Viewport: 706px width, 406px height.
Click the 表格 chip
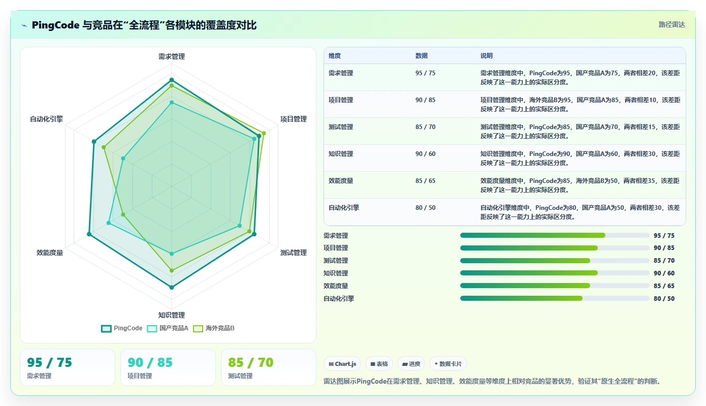(x=379, y=364)
